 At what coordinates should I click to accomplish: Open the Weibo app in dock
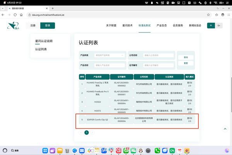187,151
